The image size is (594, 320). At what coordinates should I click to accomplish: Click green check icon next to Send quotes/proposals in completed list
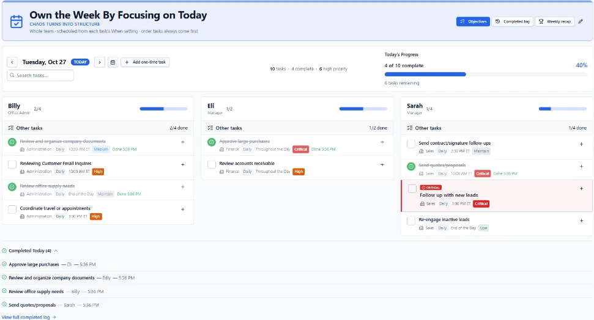[x=4, y=305]
